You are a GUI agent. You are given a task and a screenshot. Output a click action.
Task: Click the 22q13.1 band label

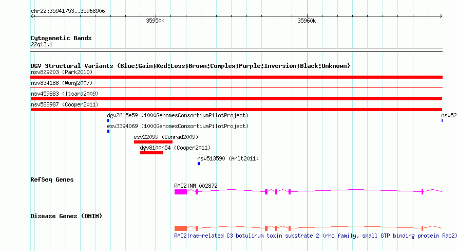click(x=42, y=44)
